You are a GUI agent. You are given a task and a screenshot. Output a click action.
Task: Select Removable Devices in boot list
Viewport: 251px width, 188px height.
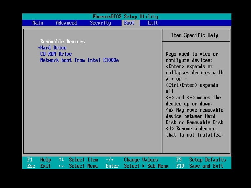[x=62, y=42]
